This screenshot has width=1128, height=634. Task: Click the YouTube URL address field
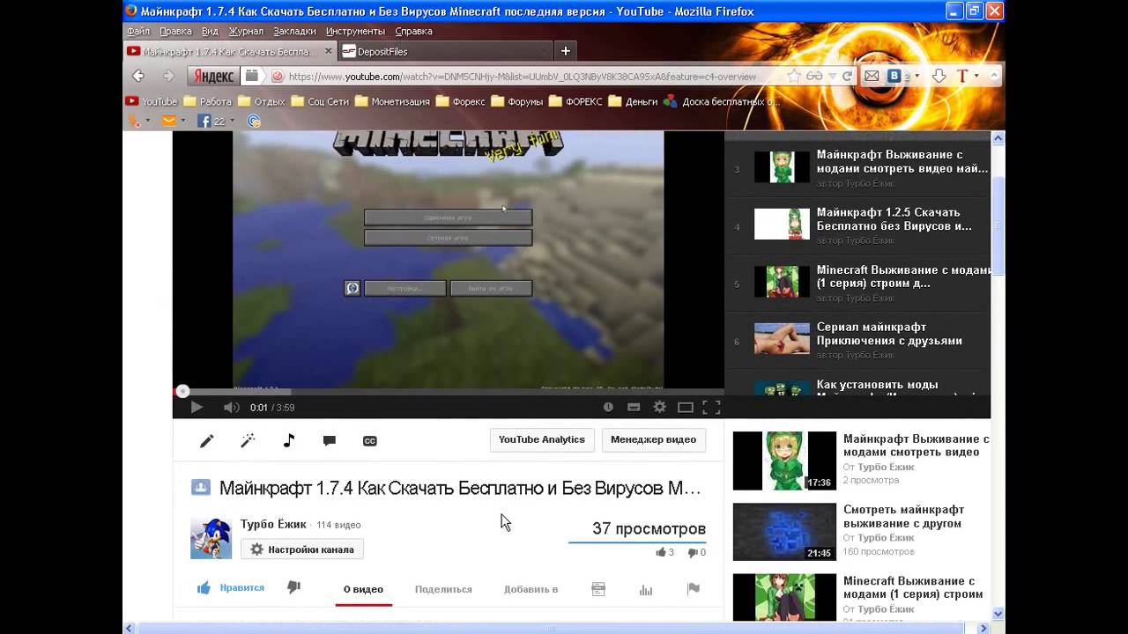click(522, 77)
